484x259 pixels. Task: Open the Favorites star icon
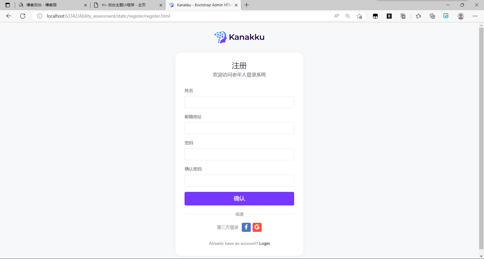(x=418, y=16)
